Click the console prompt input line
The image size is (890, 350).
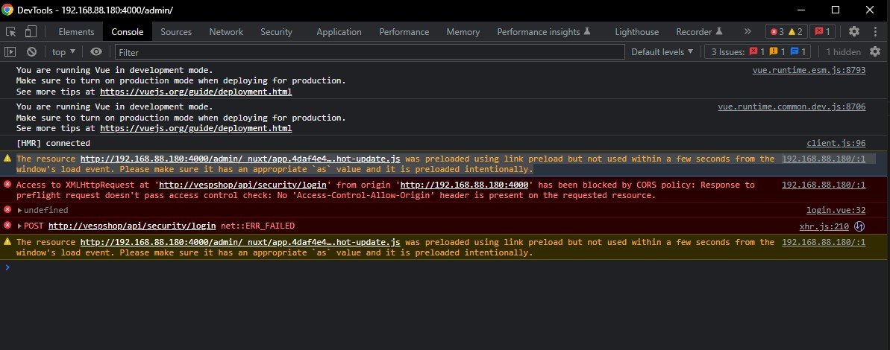[x=448, y=267]
